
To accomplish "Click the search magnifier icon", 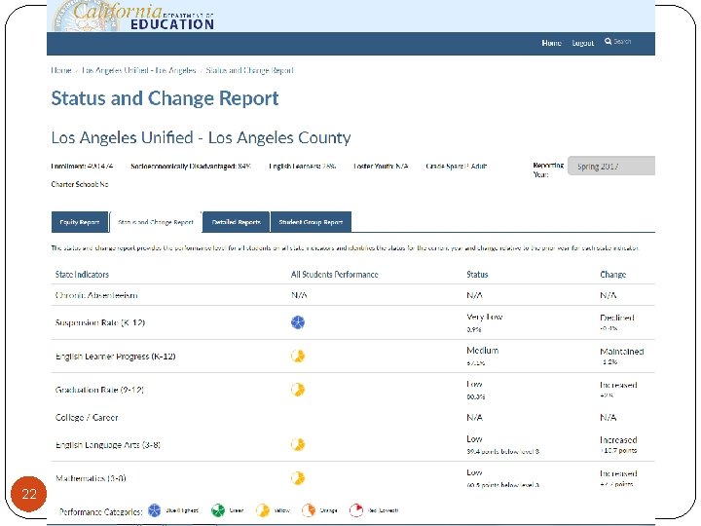I will (x=608, y=41).
